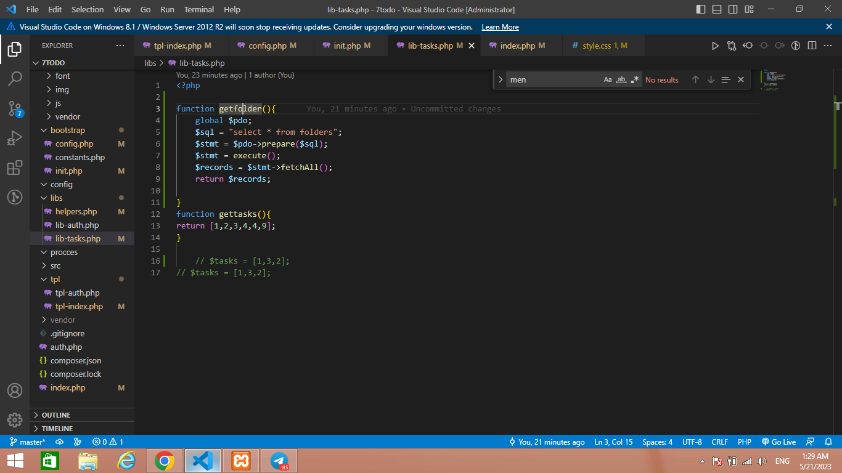The image size is (842, 473).
Task: Toggle Match Whole Word in find widget
Action: coord(621,79)
